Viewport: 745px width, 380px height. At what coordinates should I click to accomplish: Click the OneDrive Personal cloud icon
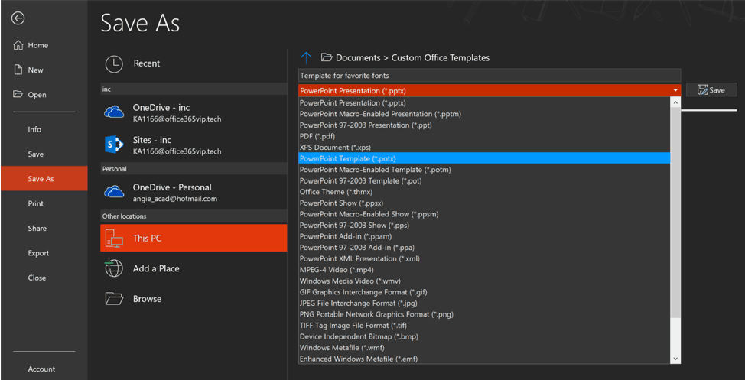(113, 192)
